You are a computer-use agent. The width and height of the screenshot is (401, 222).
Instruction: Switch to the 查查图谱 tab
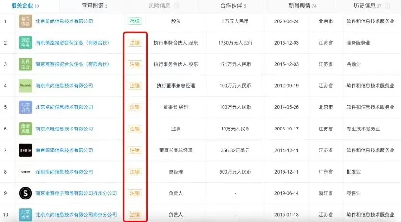click(94, 6)
